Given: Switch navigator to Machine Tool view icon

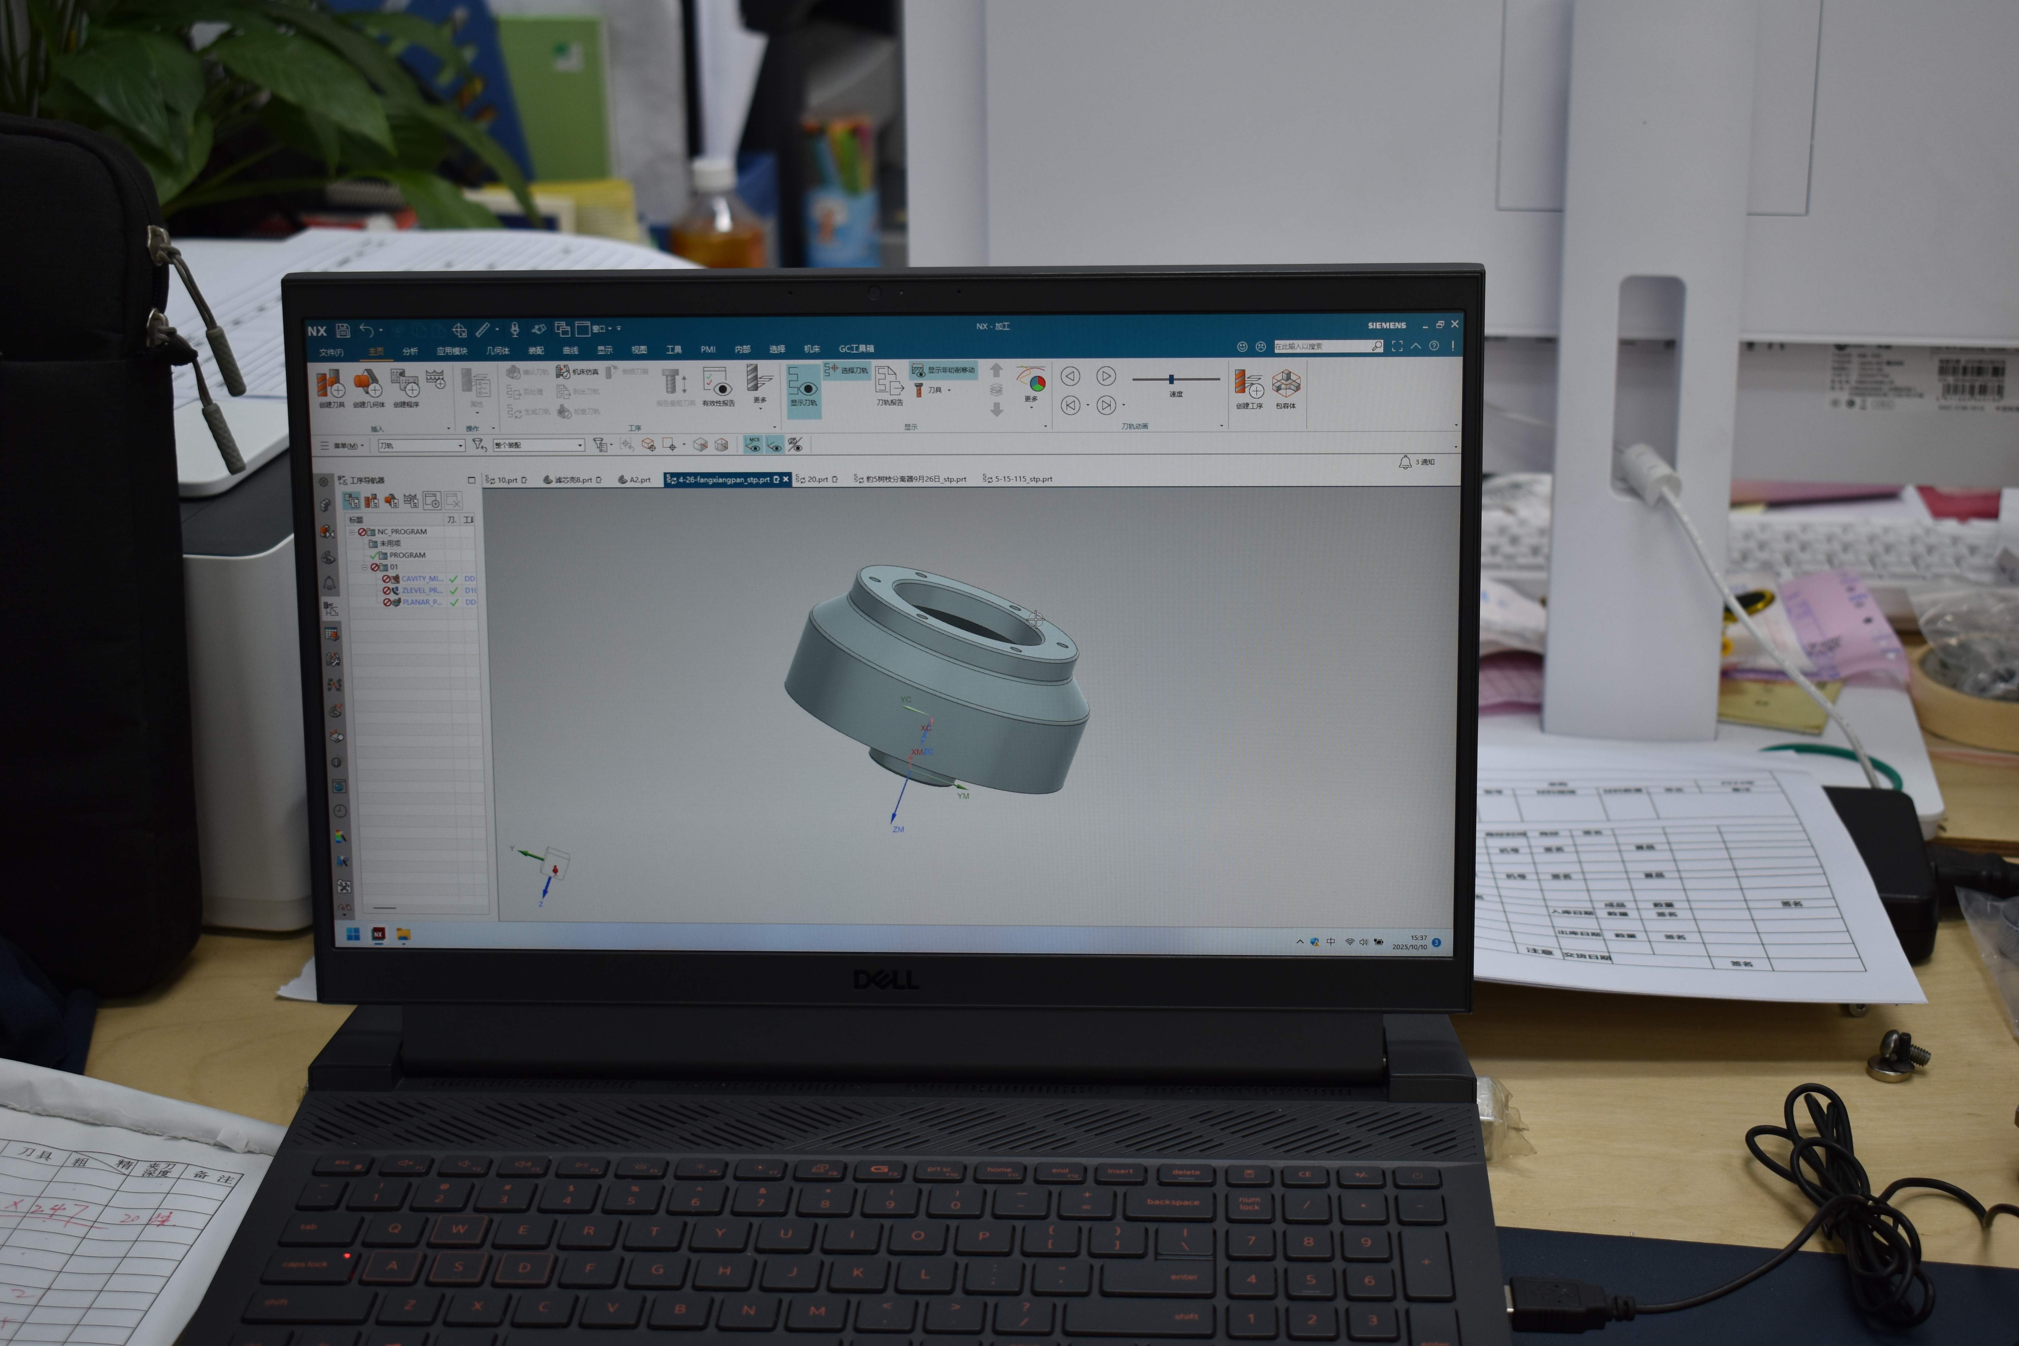Looking at the screenshot, I should [x=372, y=500].
